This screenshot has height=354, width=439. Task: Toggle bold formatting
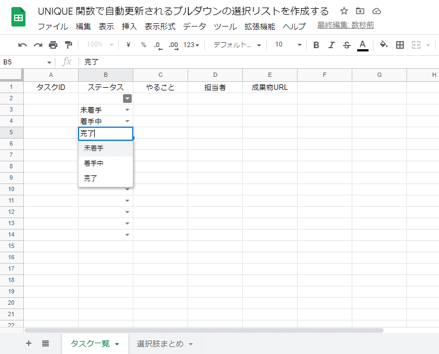point(316,45)
